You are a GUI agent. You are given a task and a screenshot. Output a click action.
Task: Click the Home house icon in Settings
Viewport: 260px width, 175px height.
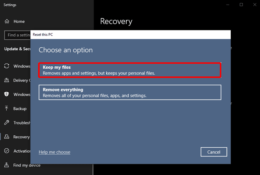tap(7, 21)
